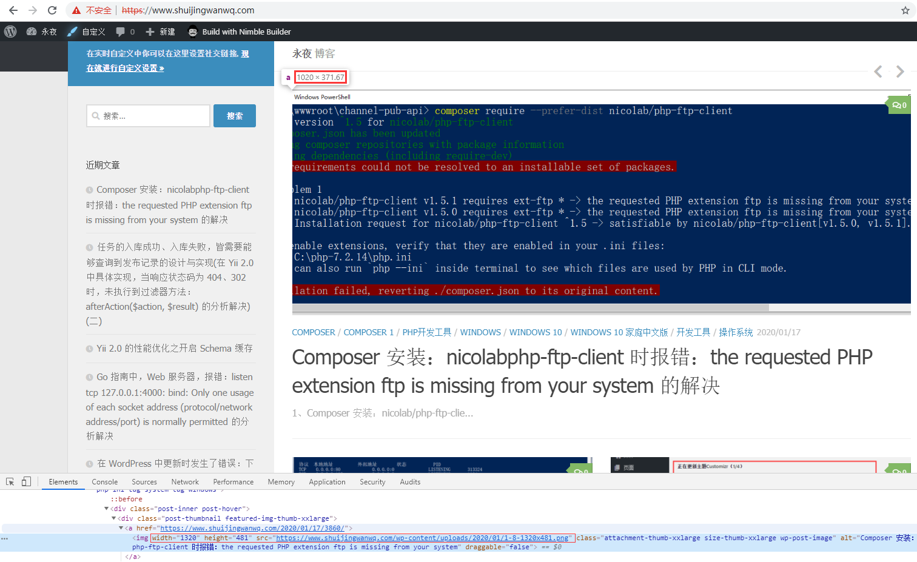Click the previous slide chevron arrow
This screenshot has width=917, height=562.
coord(878,72)
